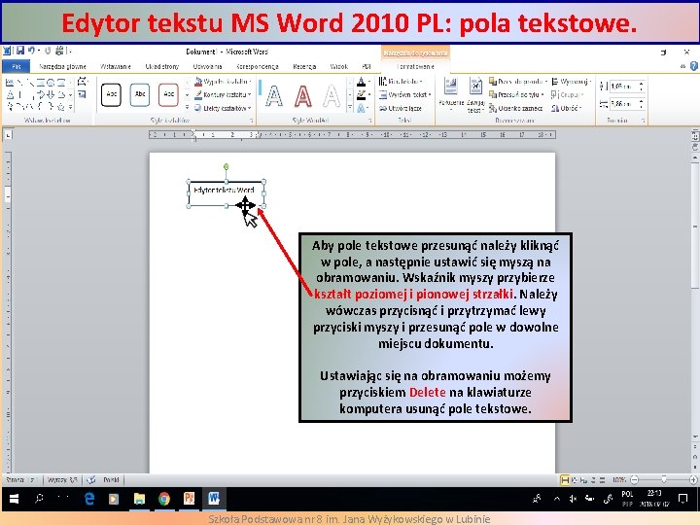
Task: Apply the first blue outlined WordArt style
Action: pyautogui.click(x=274, y=95)
